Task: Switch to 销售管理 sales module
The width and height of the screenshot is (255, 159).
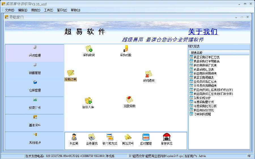Action: pos(35,71)
